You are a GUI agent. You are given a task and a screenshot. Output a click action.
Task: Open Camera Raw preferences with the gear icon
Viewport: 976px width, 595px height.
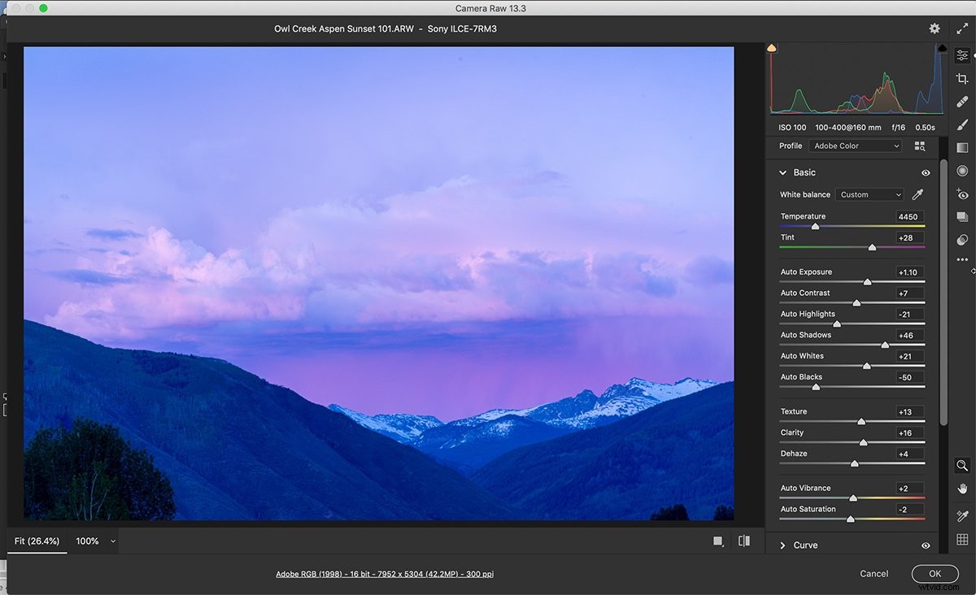pyautogui.click(x=935, y=28)
